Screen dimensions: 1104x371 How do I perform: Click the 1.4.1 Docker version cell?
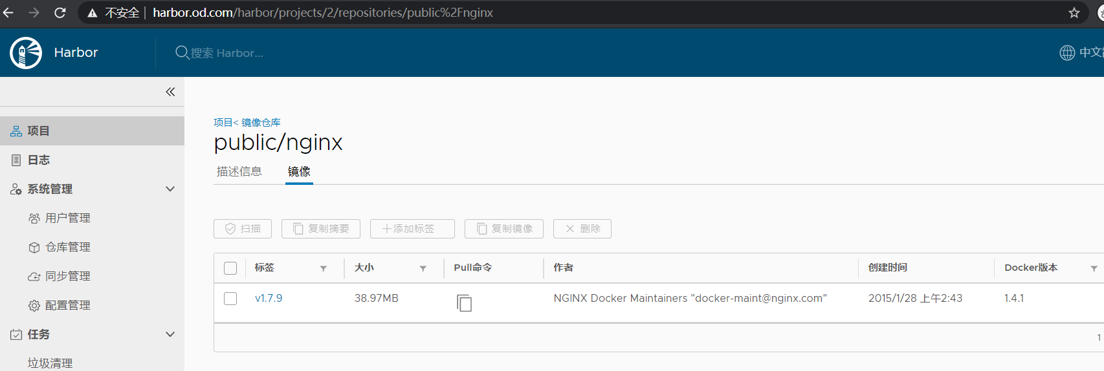pyautogui.click(x=1014, y=299)
